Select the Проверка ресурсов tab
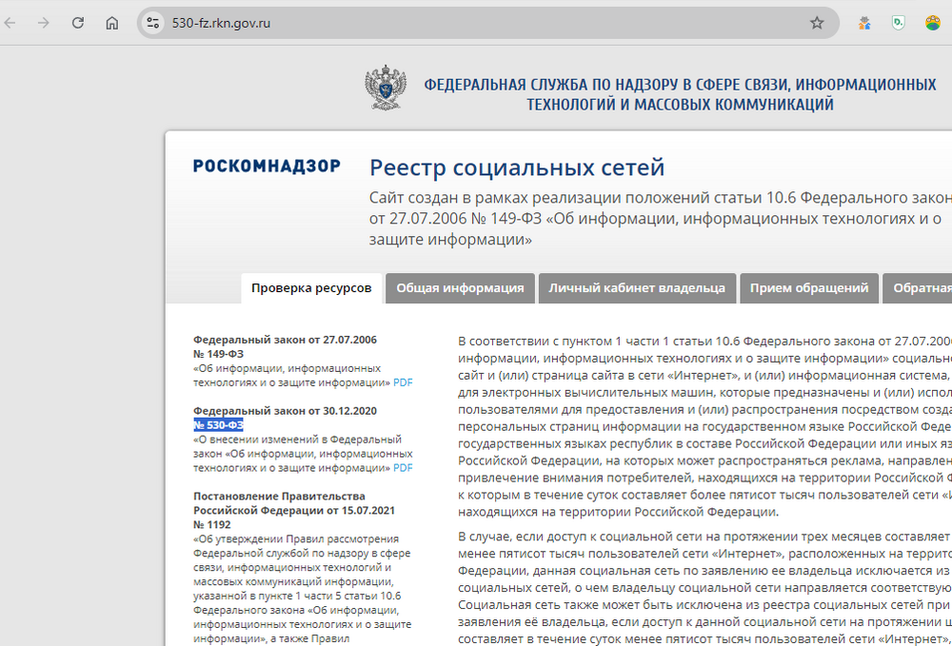Screen dimensions: 952x646 pyautogui.click(x=311, y=288)
